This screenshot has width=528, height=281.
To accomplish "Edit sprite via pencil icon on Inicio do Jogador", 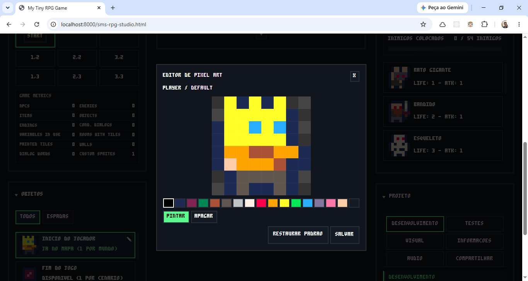I will (129, 239).
